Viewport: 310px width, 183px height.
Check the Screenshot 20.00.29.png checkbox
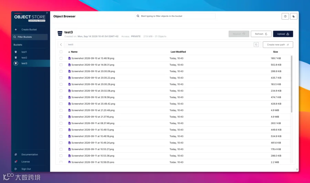(x=61, y=84)
